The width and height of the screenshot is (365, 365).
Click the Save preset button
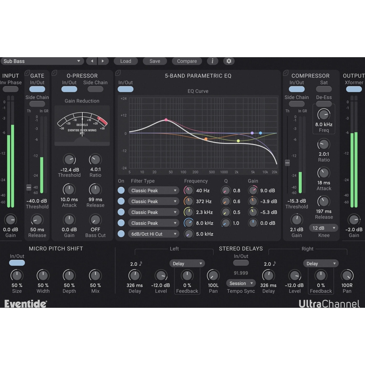click(155, 61)
